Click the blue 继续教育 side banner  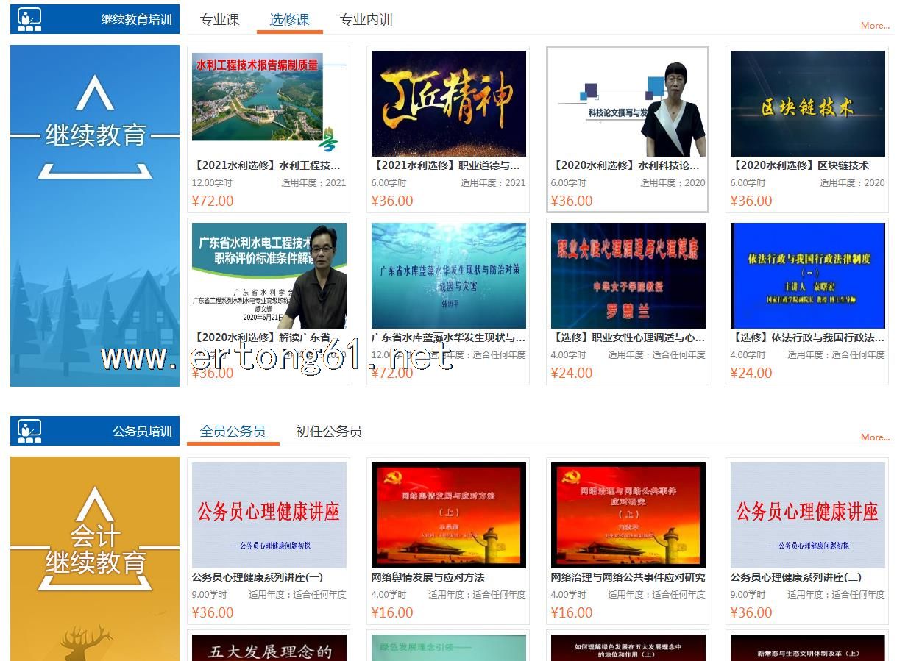click(x=95, y=215)
